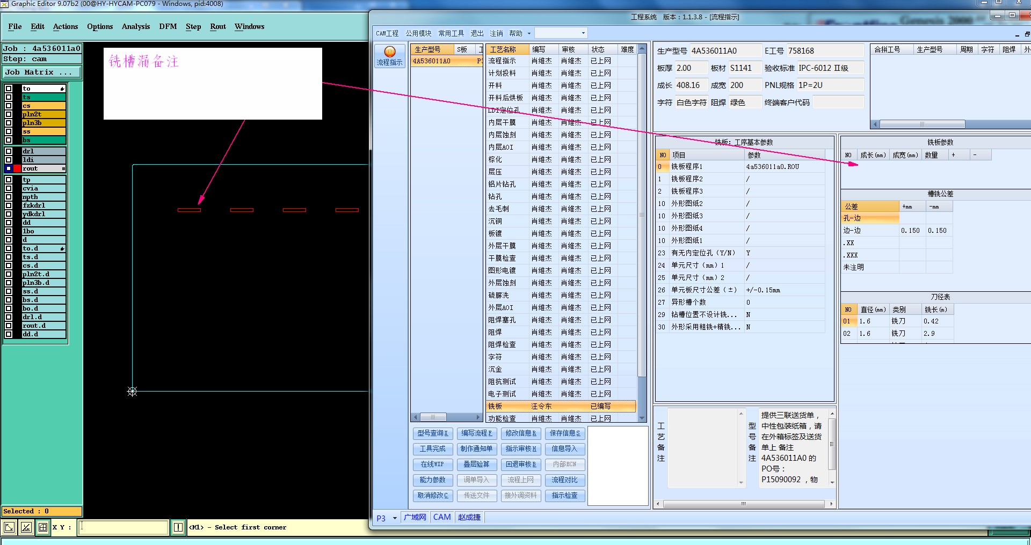Image resolution: width=1031 pixels, height=545 pixels.
Task: Toggle the checkbox for layer bs.d
Action: [9, 300]
